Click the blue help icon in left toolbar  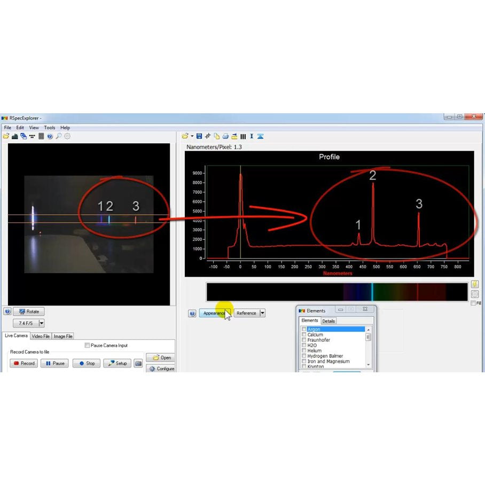(x=50, y=136)
